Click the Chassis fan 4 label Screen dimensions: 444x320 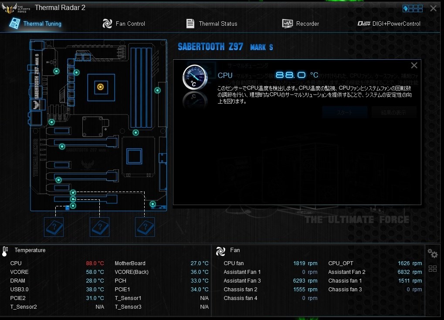pyautogui.click(x=241, y=298)
